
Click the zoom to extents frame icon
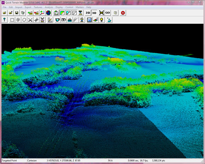point(101,13)
